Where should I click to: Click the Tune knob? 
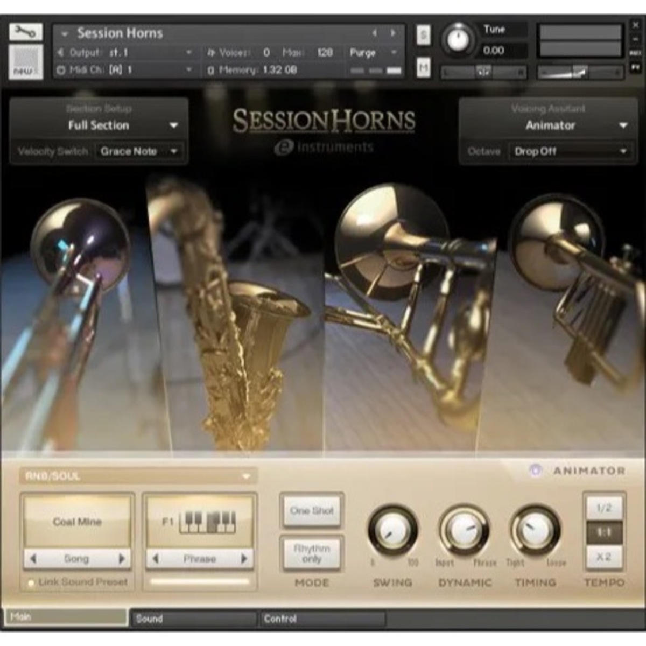[x=458, y=40]
